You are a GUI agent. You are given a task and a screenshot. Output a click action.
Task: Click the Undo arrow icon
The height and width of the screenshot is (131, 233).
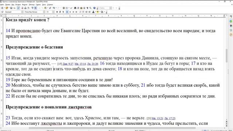54,8
